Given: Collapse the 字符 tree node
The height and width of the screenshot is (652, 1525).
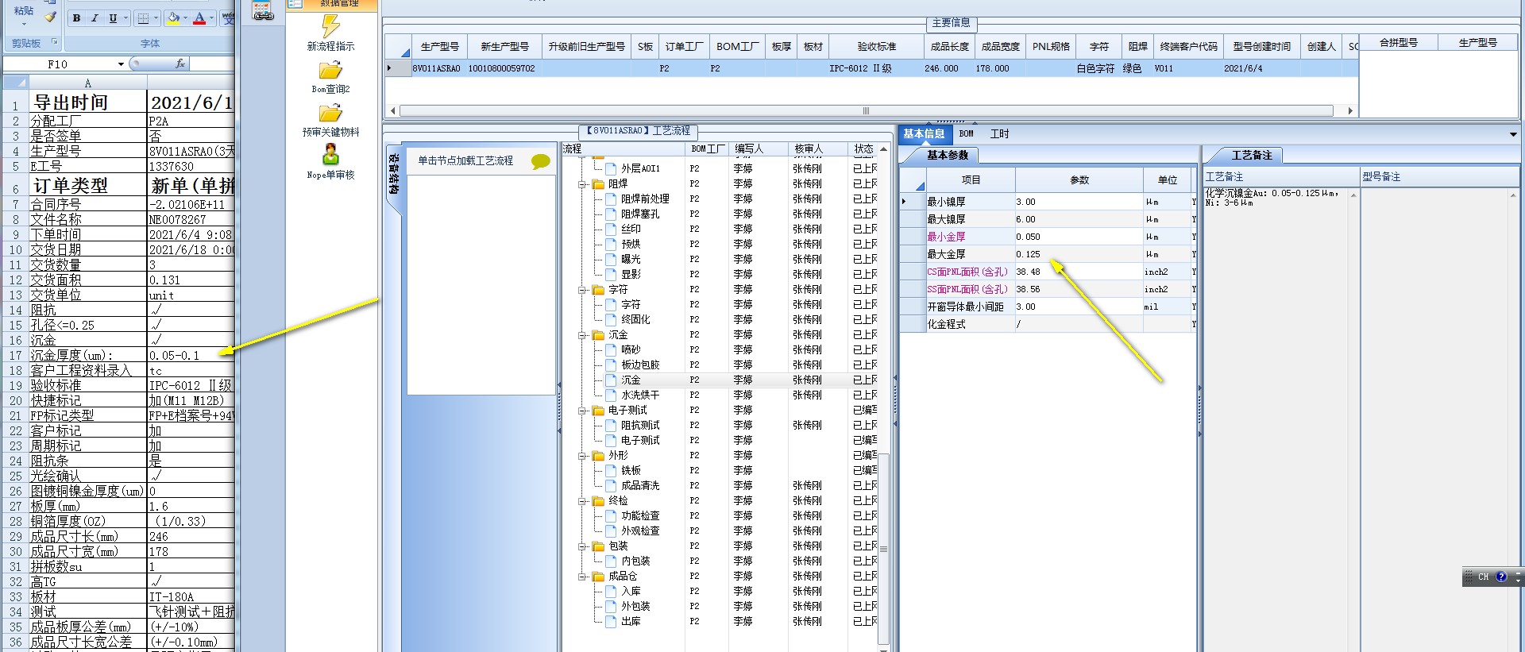Looking at the screenshot, I should [583, 290].
